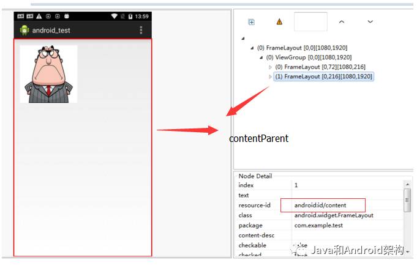The width and height of the screenshot is (417, 268).
Task: Click the cartoon businessman image in the screenshot
Action: pyautogui.click(x=48, y=74)
